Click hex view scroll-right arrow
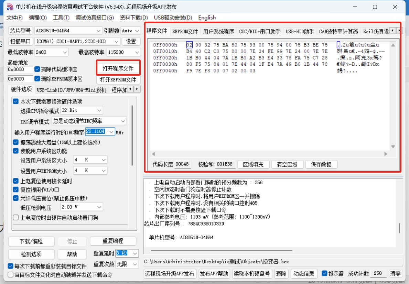 pyautogui.click(x=386, y=154)
